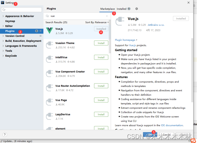Viewport: 197px width, 143px height.
Task: Expand the EasyCode settings node
Action: coord(3,56)
